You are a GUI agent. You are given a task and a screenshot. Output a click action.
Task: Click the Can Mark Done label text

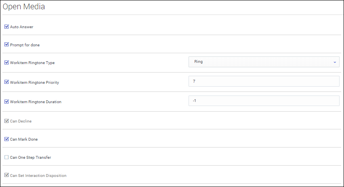pyautogui.click(x=24, y=139)
